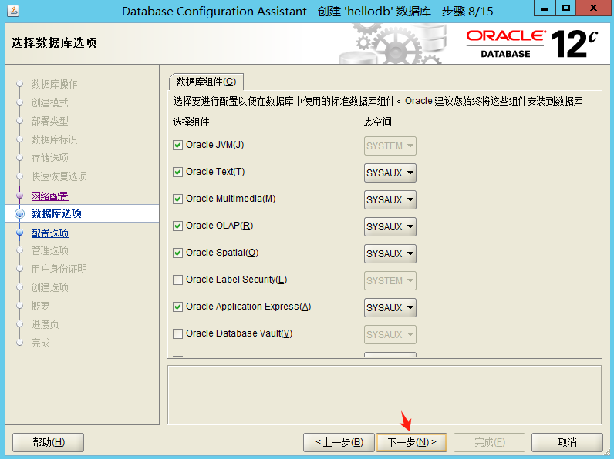Open tablespace dropdown for Database Vault
Viewport: 614px width, 459px height.
(390, 335)
